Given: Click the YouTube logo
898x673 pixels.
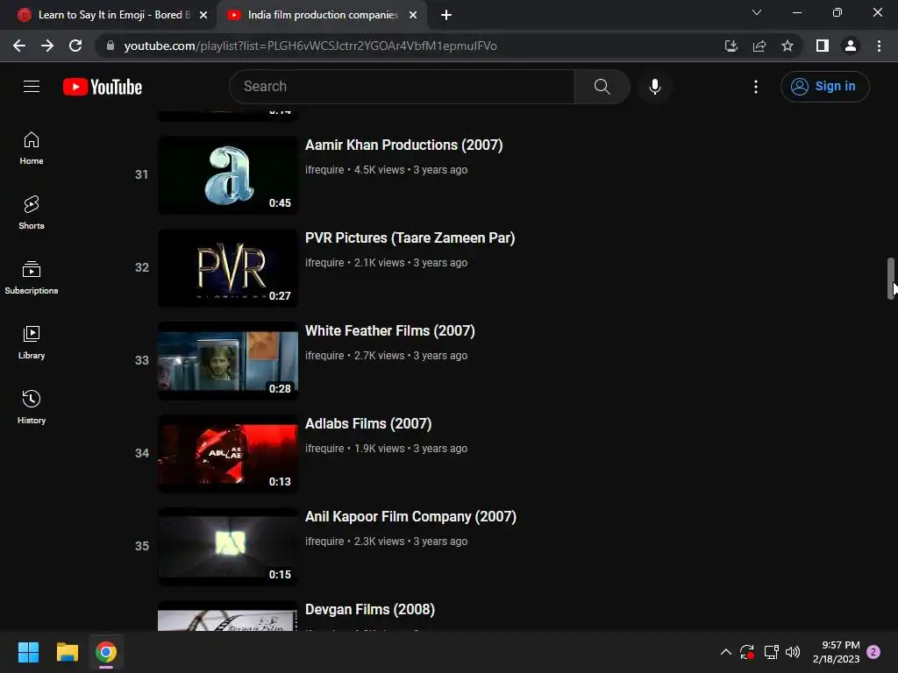Looking at the screenshot, I should click(x=103, y=87).
